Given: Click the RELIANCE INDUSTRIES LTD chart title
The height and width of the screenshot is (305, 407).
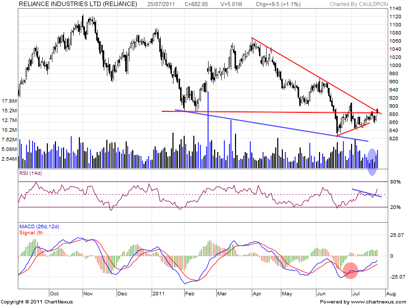Looking at the screenshot, I should [x=78, y=4].
